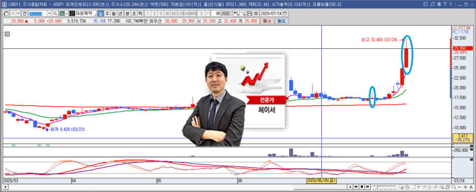Select monthly (월) period tab
This screenshot has height=192, width=476.
tap(113, 14)
